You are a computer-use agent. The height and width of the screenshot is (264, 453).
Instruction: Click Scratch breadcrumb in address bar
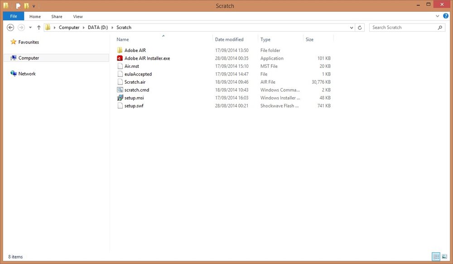click(x=124, y=28)
